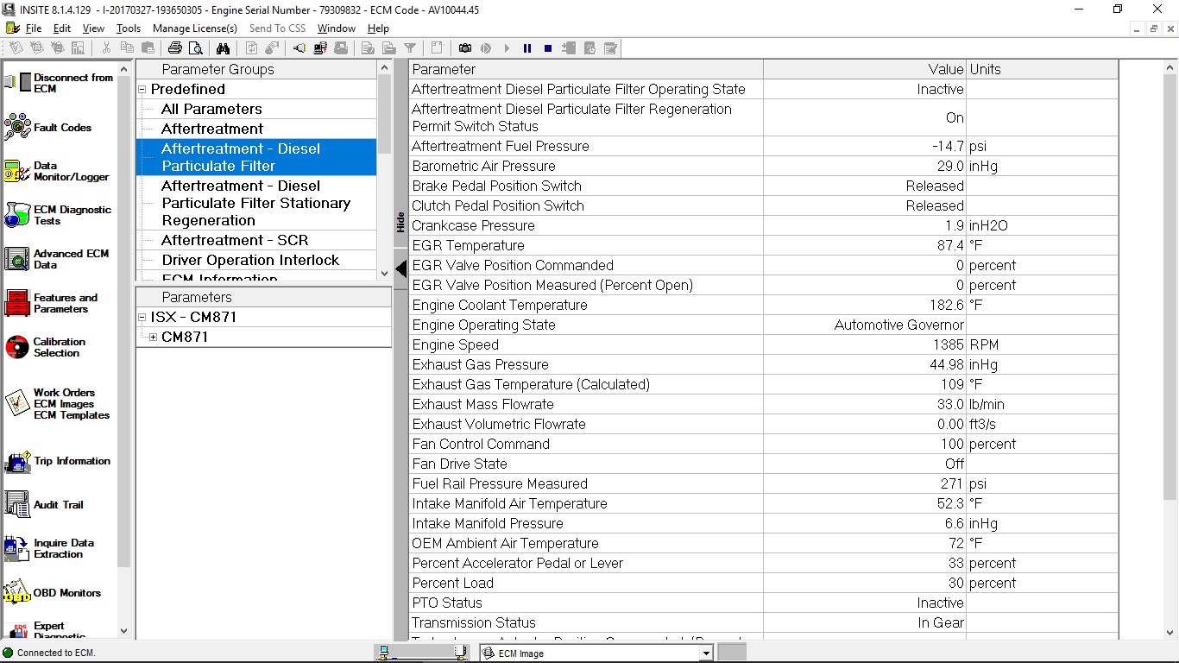Click the Cut scissors toolbar icon
Viewport: 1179px width, 663px height.
click(x=106, y=48)
